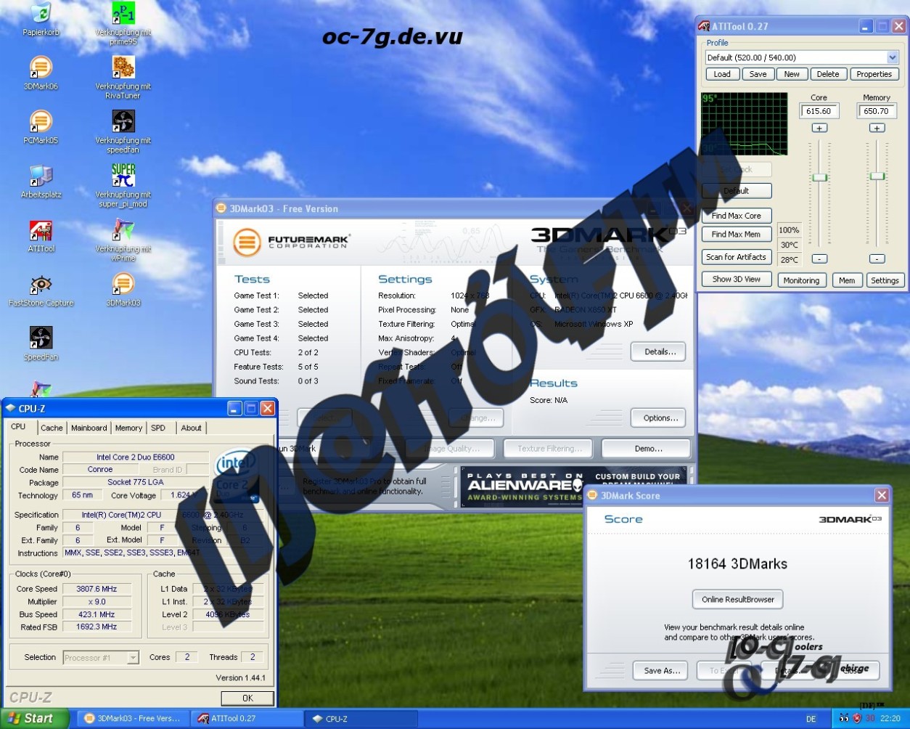Image resolution: width=910 pixels, height=729 pixels.
Task: Select the lowercase speedfan shortcut under RivaTuner
Action: [x=123, y=121]
